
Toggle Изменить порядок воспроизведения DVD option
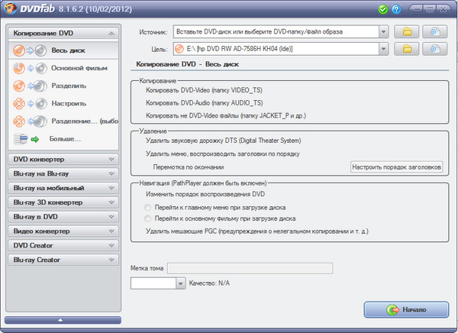pos(205,194)
